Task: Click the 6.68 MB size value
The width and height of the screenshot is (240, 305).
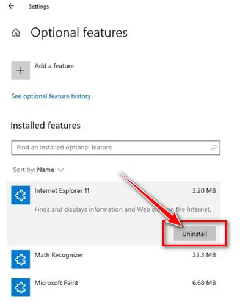Action: pyautogui.click(x=204, y=283)
